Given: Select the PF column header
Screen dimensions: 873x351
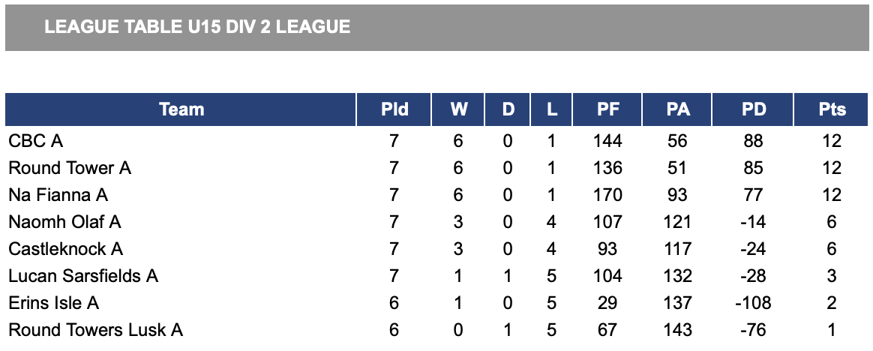Looking at the screenshot, I should pos(607,109).
